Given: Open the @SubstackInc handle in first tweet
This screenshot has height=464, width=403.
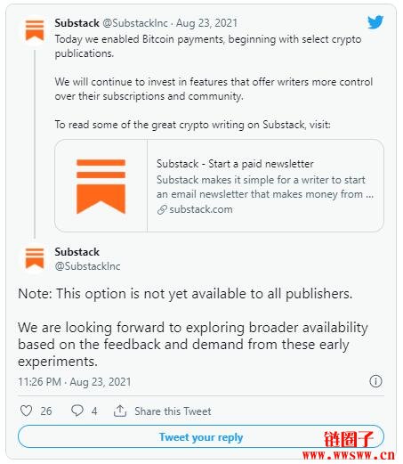Looking at the screenshot, I should tap(135, 23).
